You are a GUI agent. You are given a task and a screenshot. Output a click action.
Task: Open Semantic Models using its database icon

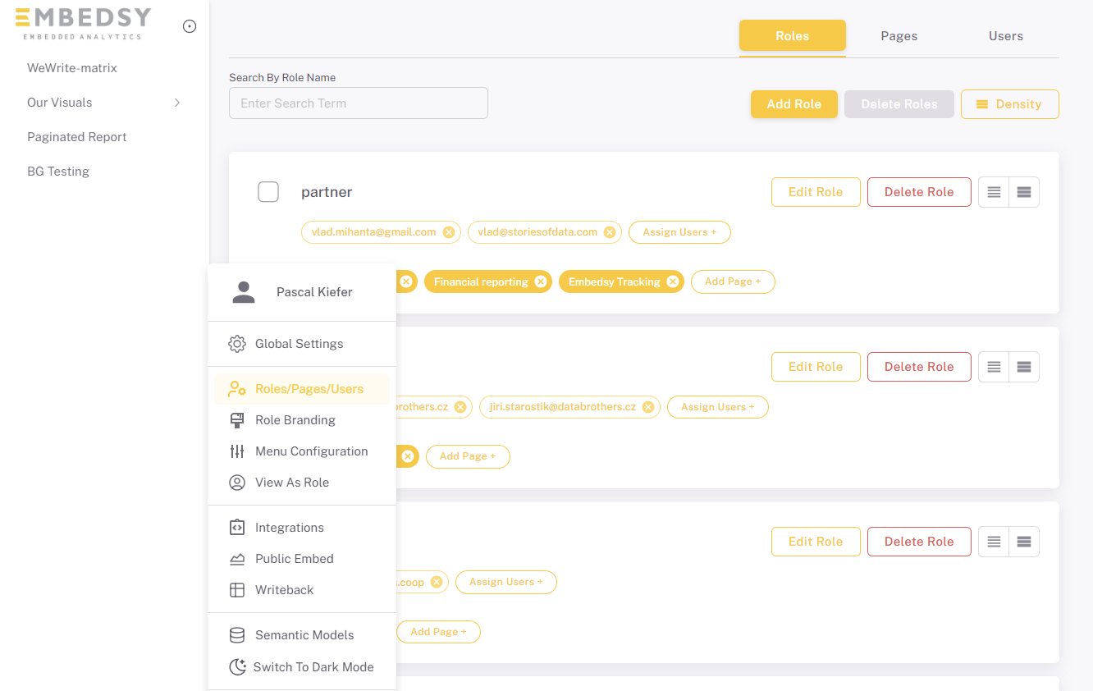point(237,634)
